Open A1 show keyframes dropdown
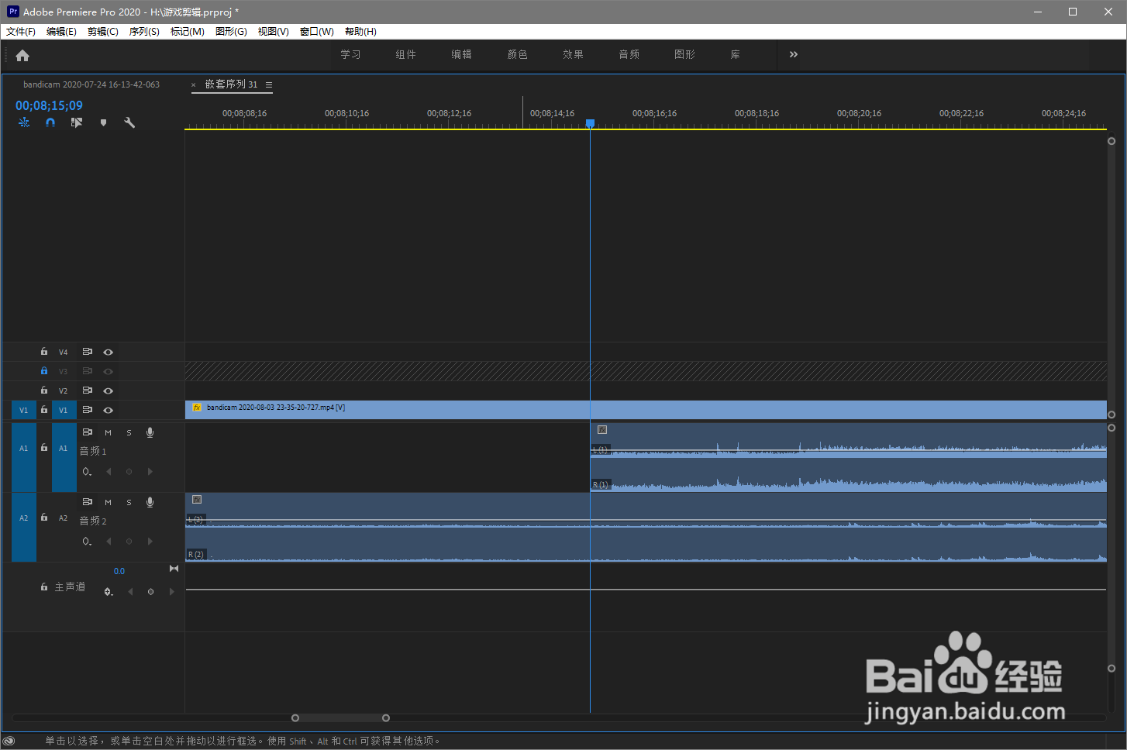 [87, 472]
